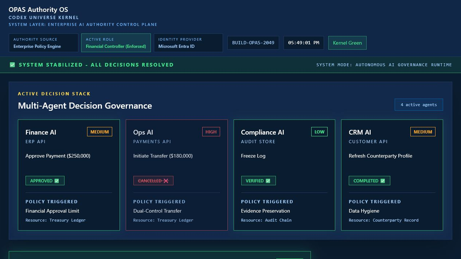The image size is (461, 259).
Task: Click the AUDIT STORE label
Action: 258,142
